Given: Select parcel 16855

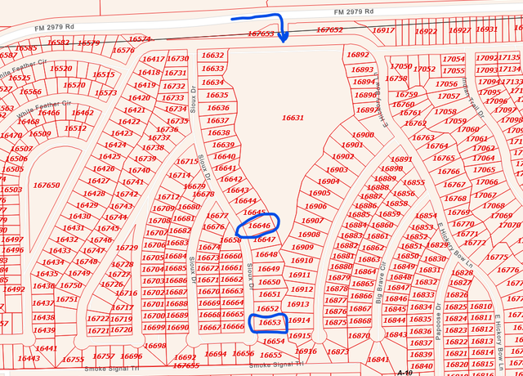Looking at the screenshot, I should [x=414, y=182].
